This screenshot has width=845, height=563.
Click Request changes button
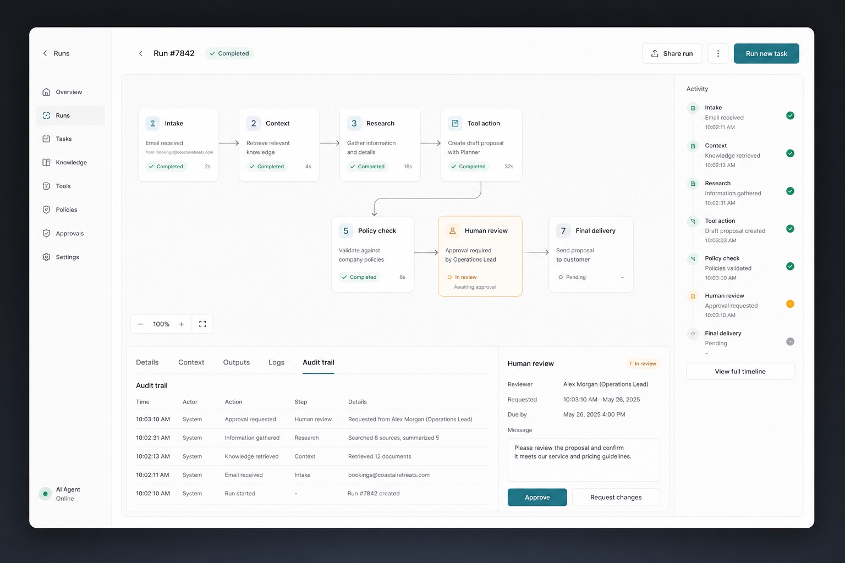616,497
